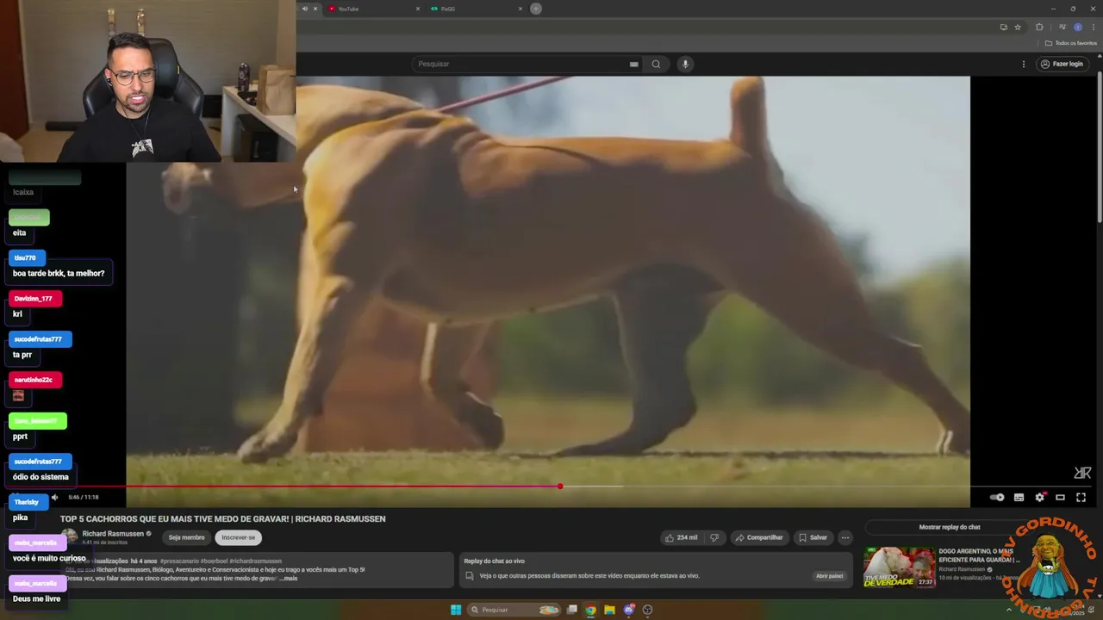
Task: Toggle subtitles/captions button
Action: pyautogui.click(x=1019, y=497)
